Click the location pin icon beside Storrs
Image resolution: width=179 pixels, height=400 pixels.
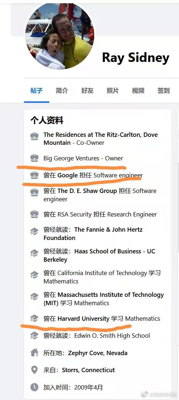(34, 370)
